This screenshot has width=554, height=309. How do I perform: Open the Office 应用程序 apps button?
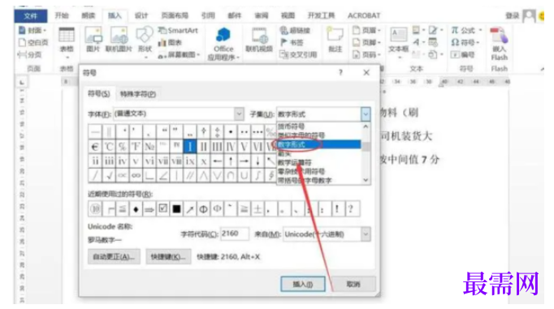(223, 44)
